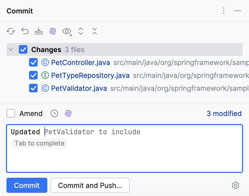Open commit options with the gear icon
Viewport: 249px width, 196px height.
(x=236, y=185)
